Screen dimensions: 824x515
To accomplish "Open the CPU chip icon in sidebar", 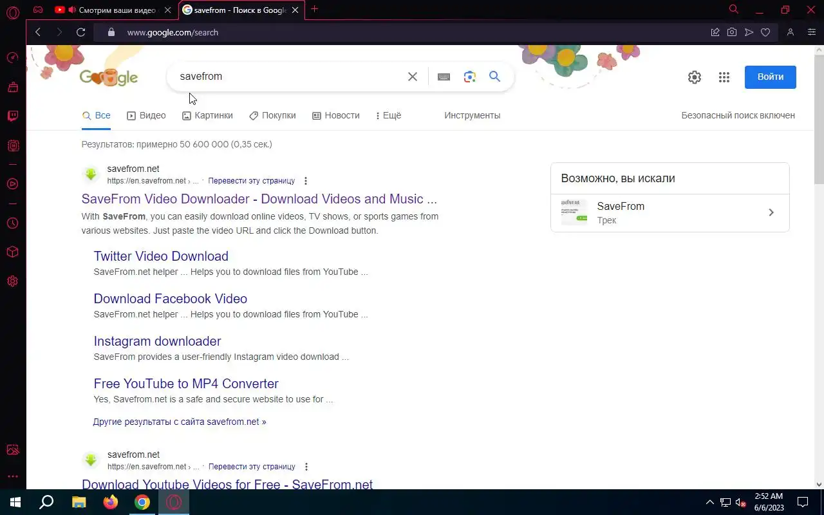I will [13, 145].
